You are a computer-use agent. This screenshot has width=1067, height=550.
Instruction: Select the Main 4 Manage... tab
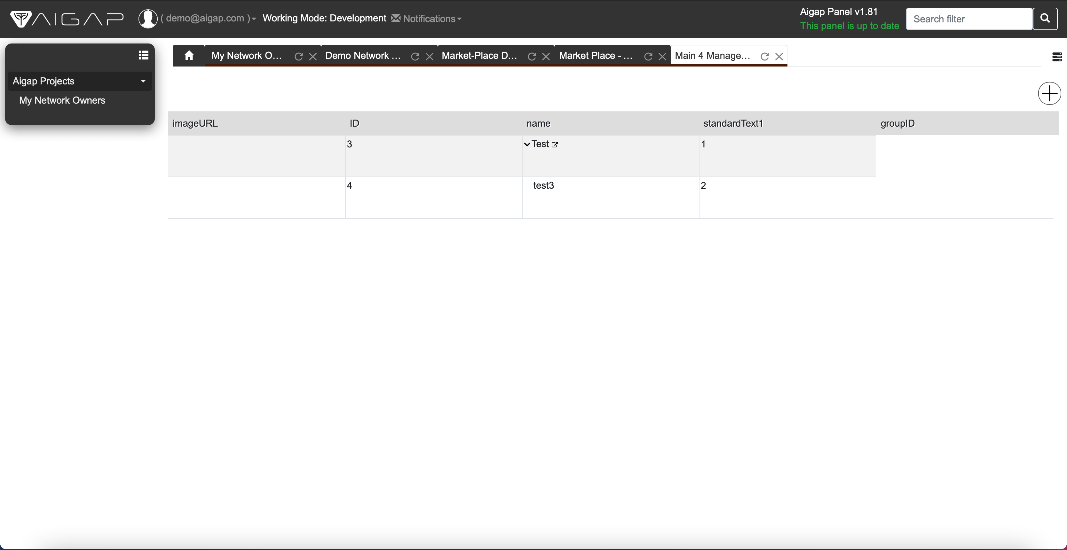click(x=712, y=56)
